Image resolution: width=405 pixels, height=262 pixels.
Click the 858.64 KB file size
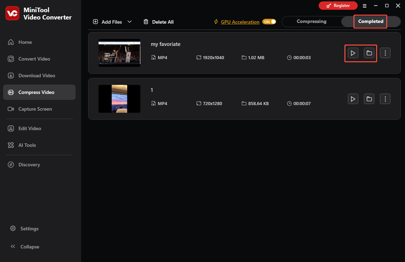[258, 103]
